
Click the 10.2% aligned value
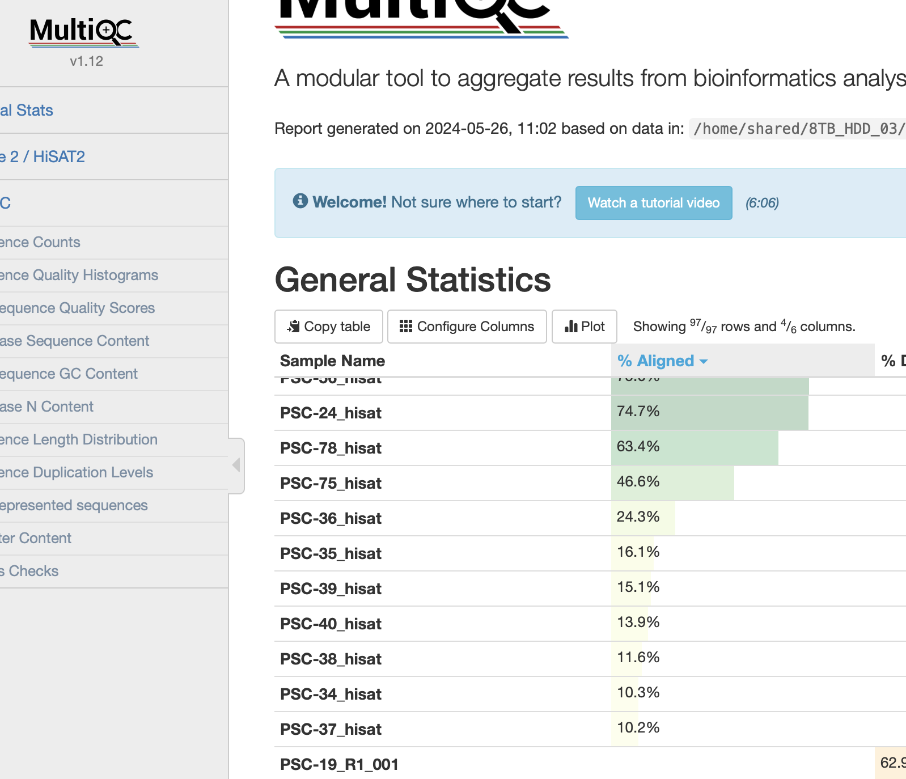[x=638, y=727]
